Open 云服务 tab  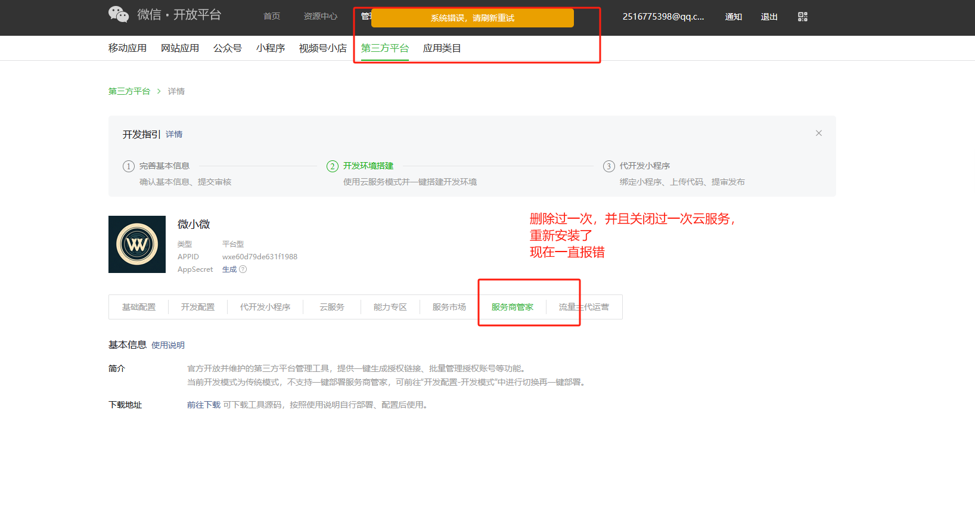pyautogui.click(x=332, y=307)
